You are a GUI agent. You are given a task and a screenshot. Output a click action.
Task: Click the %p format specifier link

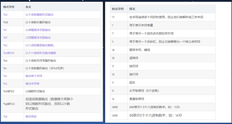coord(5,116)
